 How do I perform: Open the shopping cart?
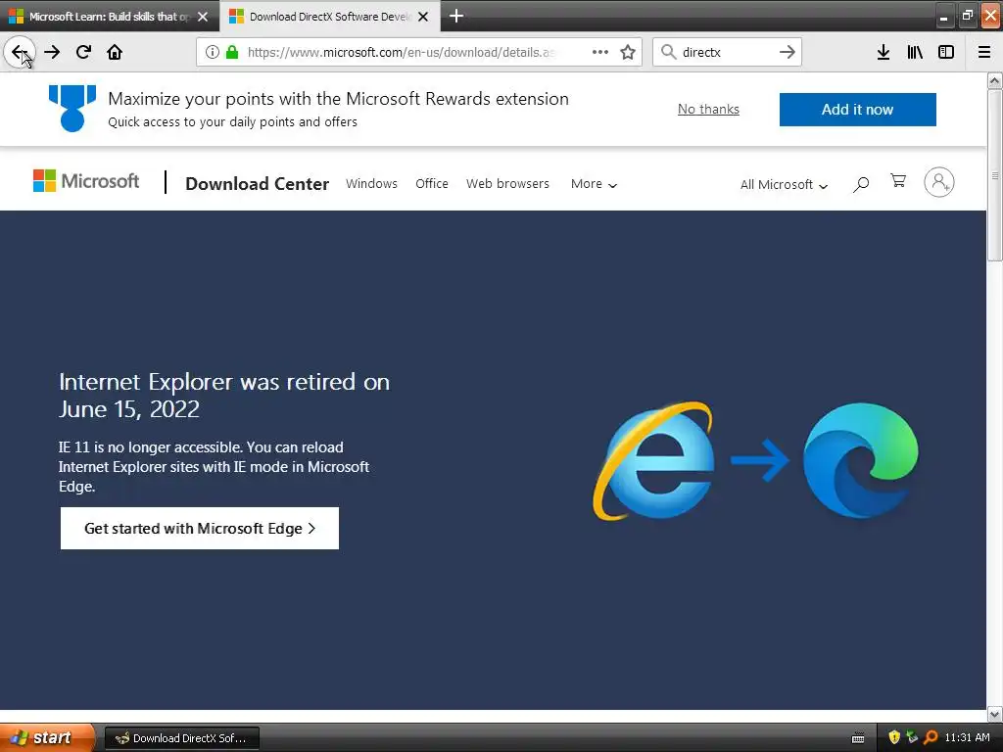[x=898, y=181]
